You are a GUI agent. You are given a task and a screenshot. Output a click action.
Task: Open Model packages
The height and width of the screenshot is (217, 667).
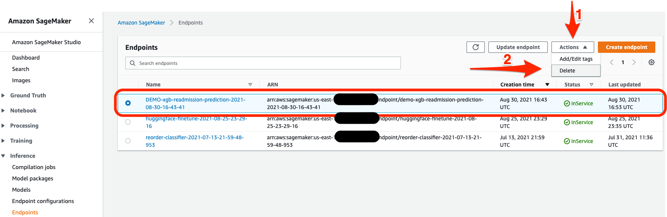tap(32, 179)
